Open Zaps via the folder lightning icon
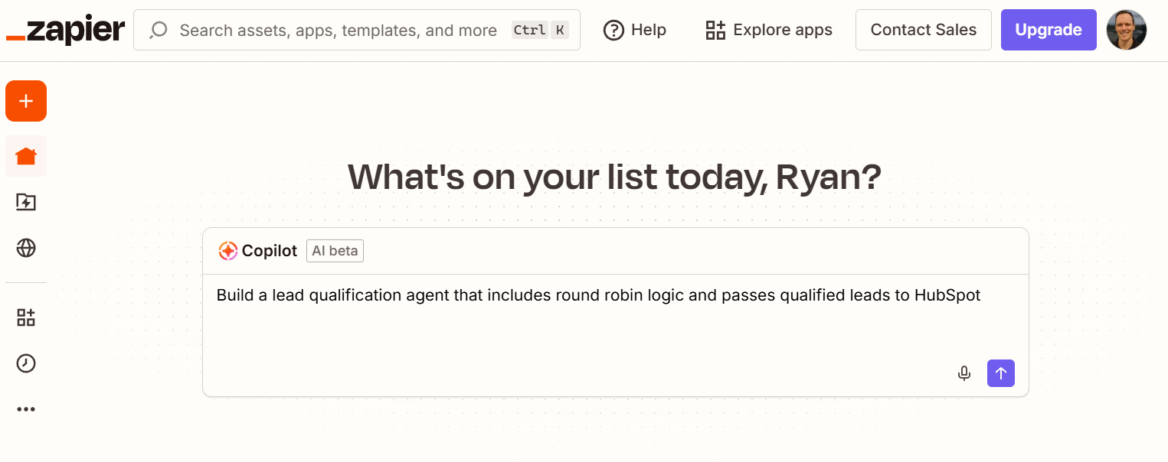1168x462 pixels. click(x=25, y=202)
